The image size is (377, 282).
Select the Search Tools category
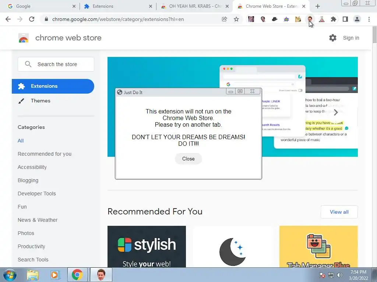click(x=33, y=260)
